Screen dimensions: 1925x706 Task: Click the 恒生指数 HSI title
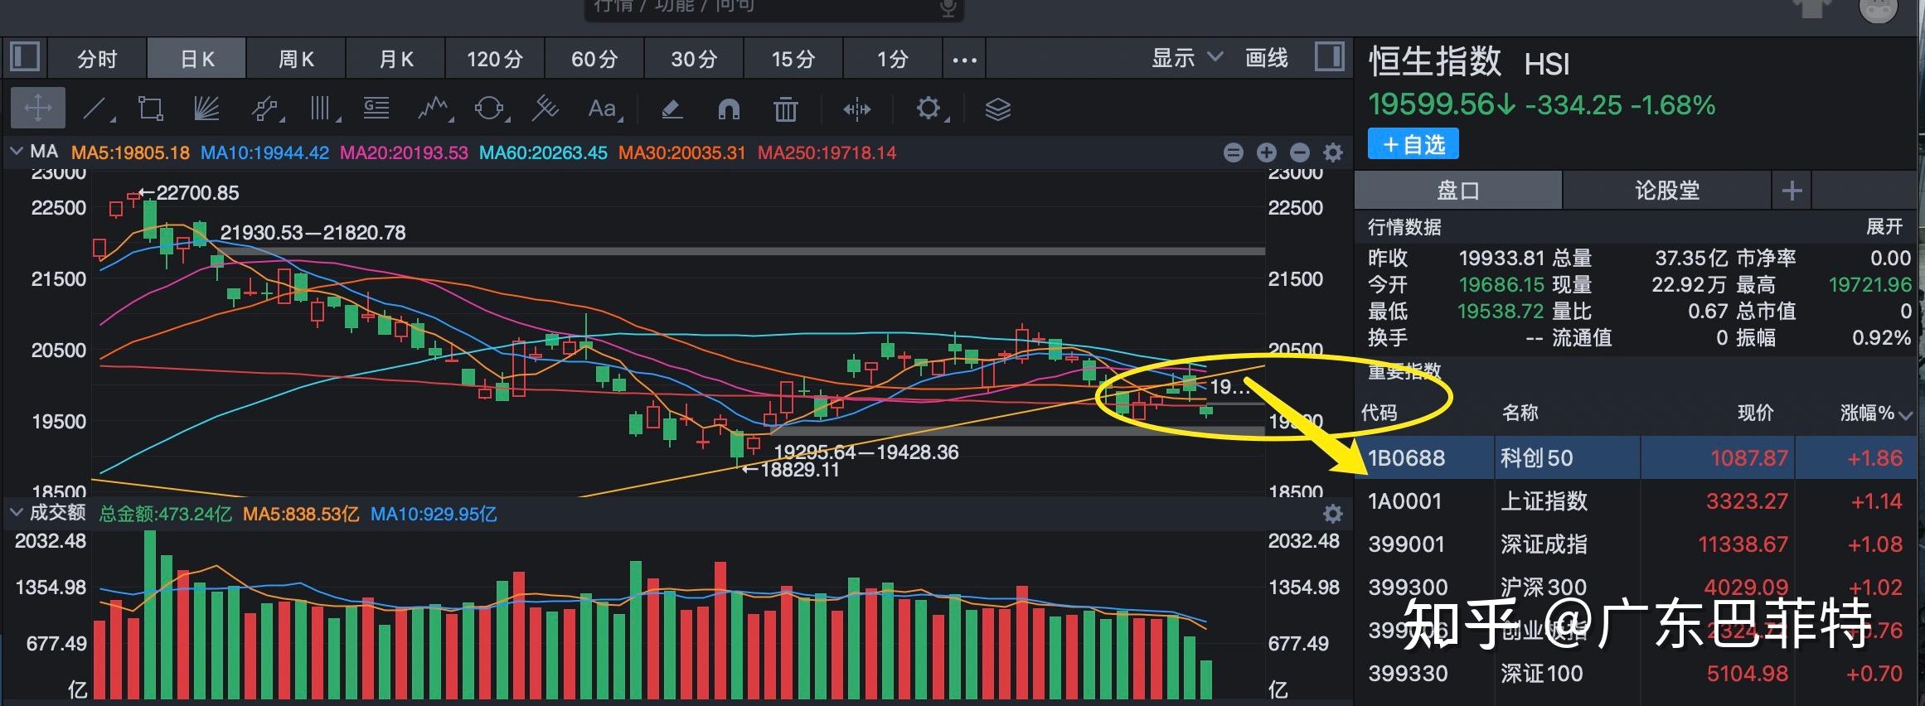(1468, 62)
